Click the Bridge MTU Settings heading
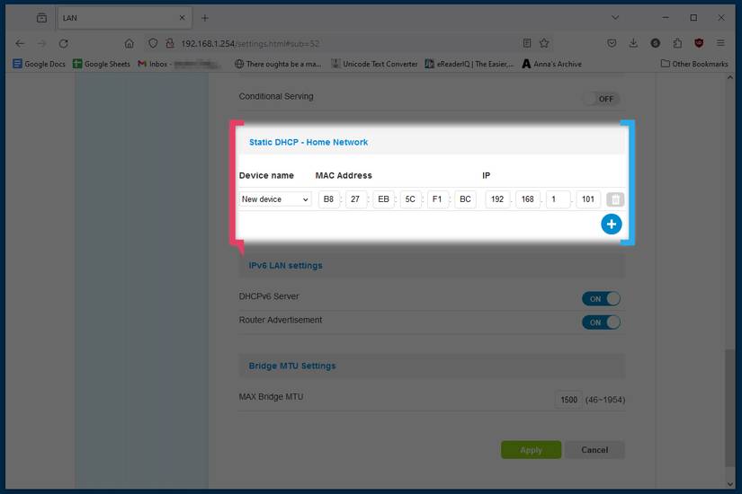This screenshot has width=742, height=494. click(x=292, y=366)
